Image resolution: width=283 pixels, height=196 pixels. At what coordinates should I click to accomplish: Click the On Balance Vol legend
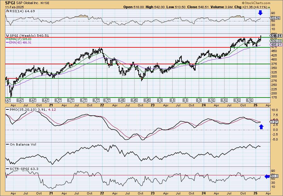[x=23, y=145]
